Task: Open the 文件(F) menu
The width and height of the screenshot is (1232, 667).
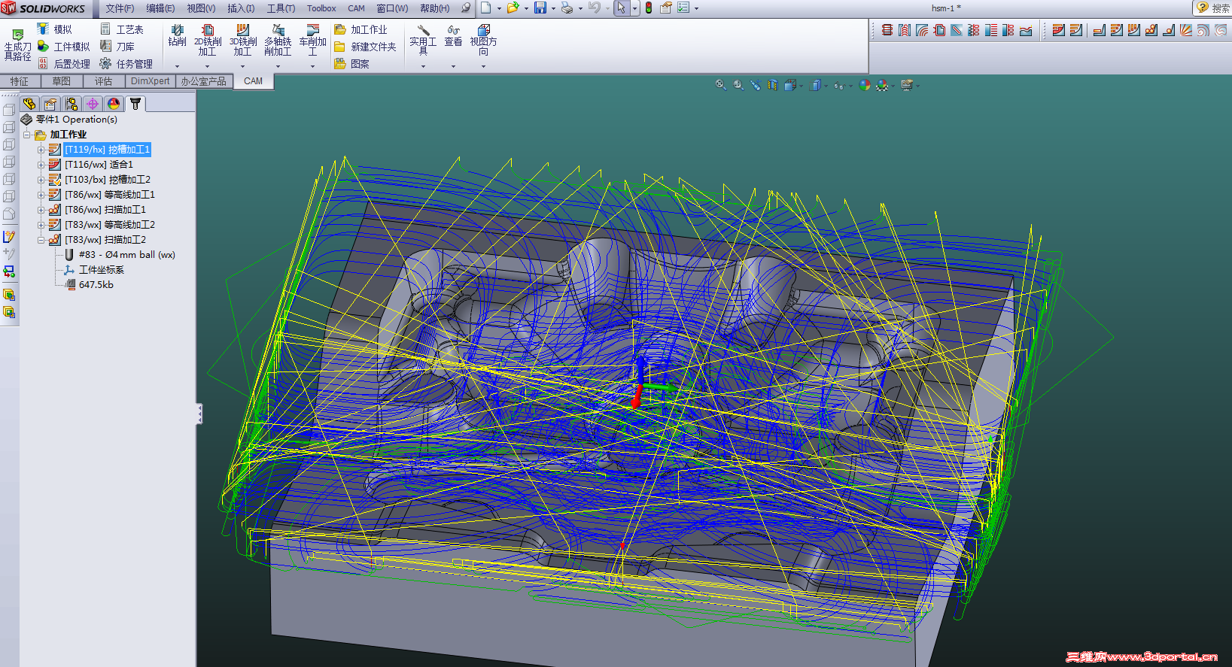Action: click(120, 8)
